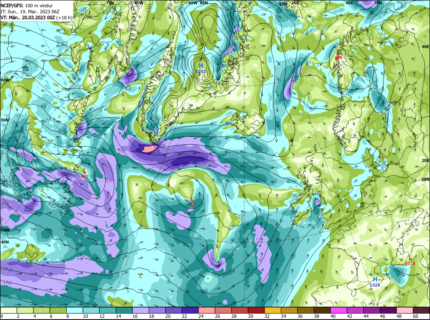Select the 40–42 magenta legend swatch
Screen dimensions: 430x320
pos(339,310)
